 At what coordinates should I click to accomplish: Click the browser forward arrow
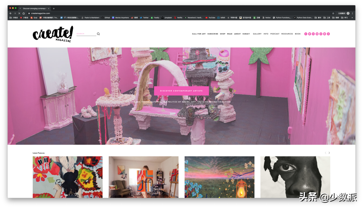15,13
